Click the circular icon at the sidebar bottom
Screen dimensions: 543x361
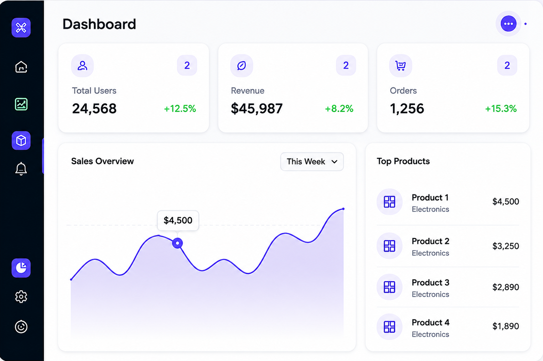click(21, 327)
